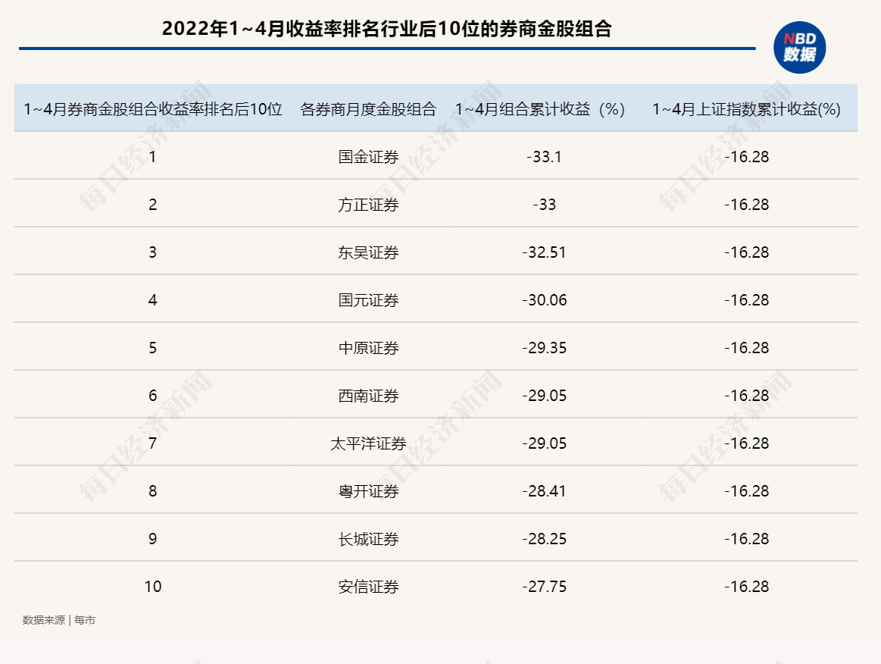This screenshot has width=881, height=664.
Task: Click the NBD数据 logo icon
Action: pos(799,47)
